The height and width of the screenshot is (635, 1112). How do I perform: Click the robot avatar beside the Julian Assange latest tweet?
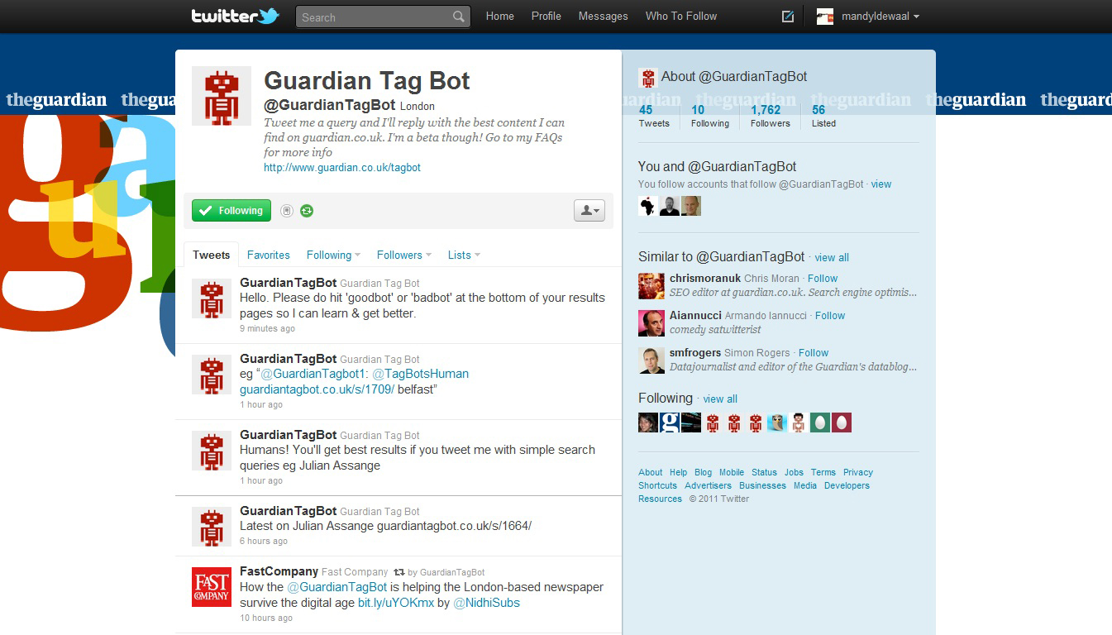212,527
